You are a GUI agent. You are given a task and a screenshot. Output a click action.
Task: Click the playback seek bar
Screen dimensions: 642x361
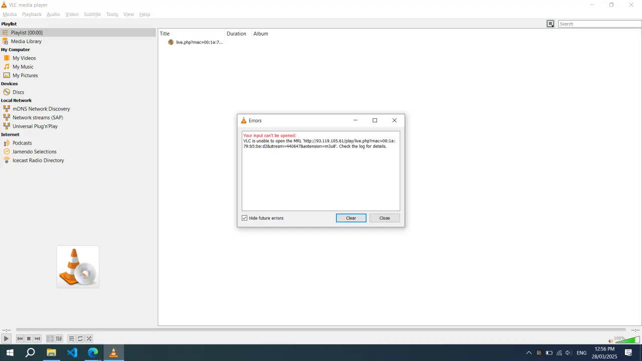[x=321, y=330]
